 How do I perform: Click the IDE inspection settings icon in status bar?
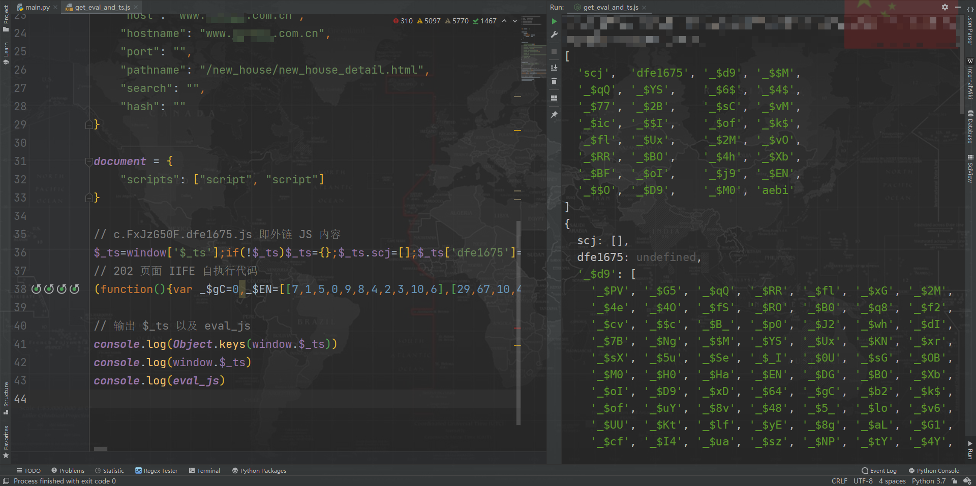(x=967, y=481)
